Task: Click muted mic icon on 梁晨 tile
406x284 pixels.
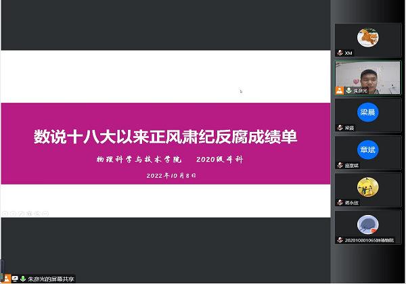Action: click(340, 127)
